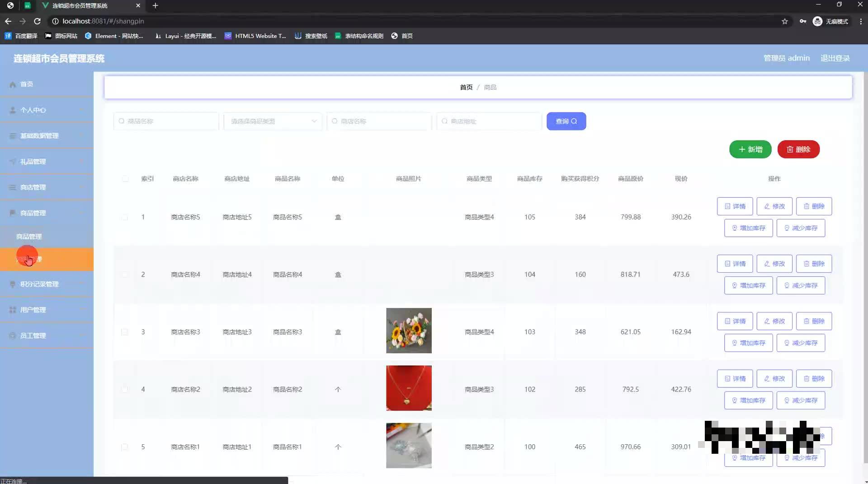Select the 商品管理 submenu item
Screen dimensions: 868x484
click(47, 237)
